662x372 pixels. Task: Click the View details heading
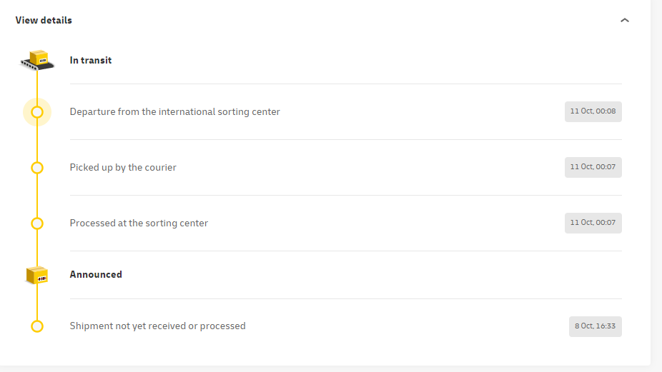[44, 20]
